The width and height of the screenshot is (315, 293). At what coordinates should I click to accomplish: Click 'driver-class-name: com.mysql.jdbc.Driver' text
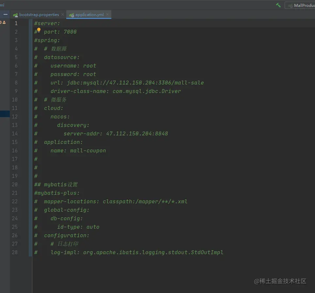click(x=116, y=91)
